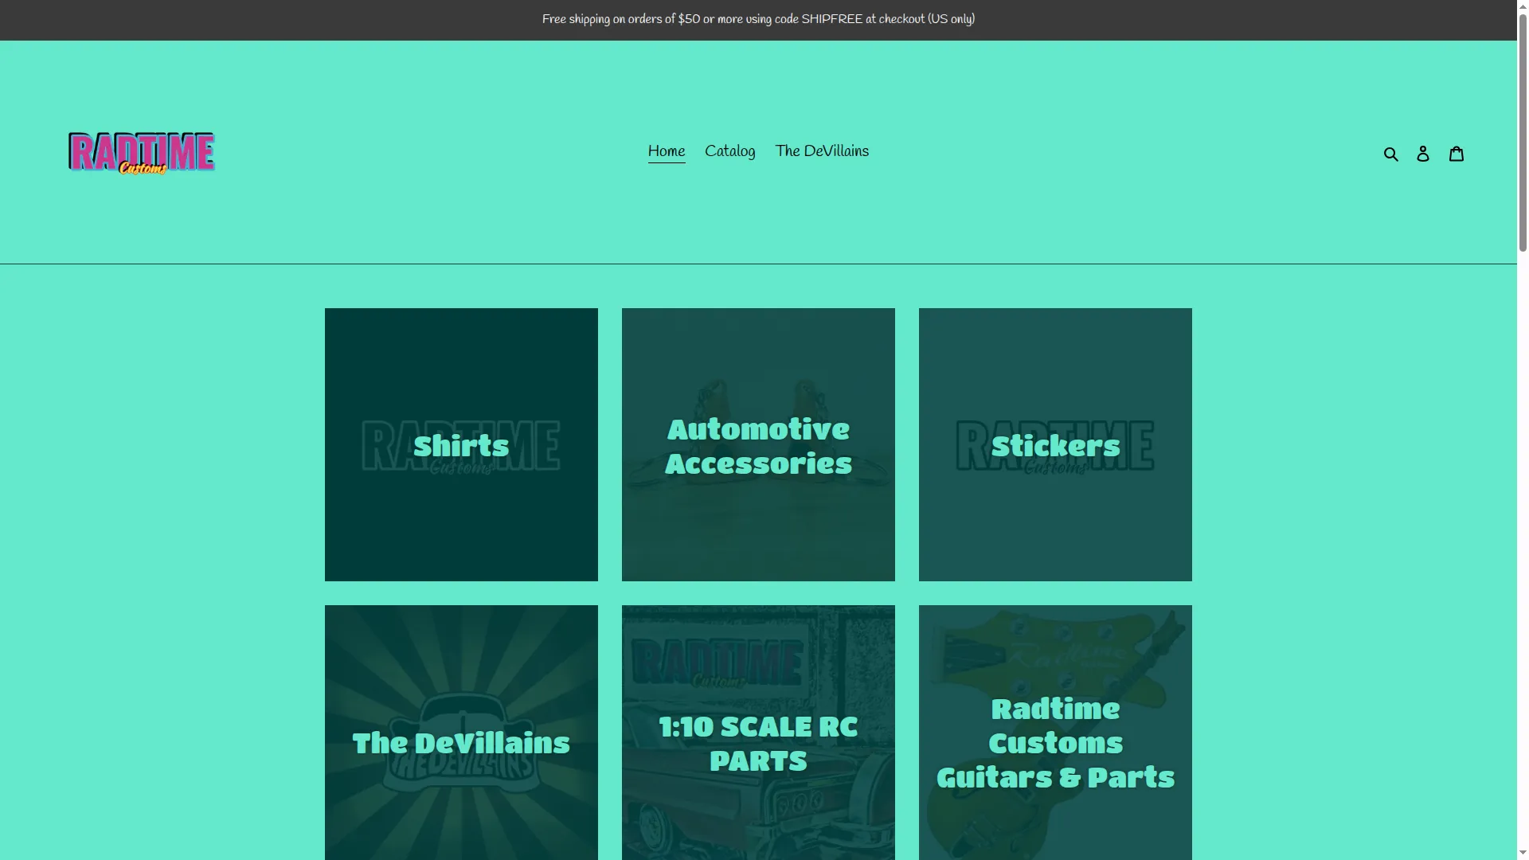Image resolution: width=1529 pixels, height=860 pixels.
Task: Click the Radtime Customs logo
Action: tap(142, 152)
